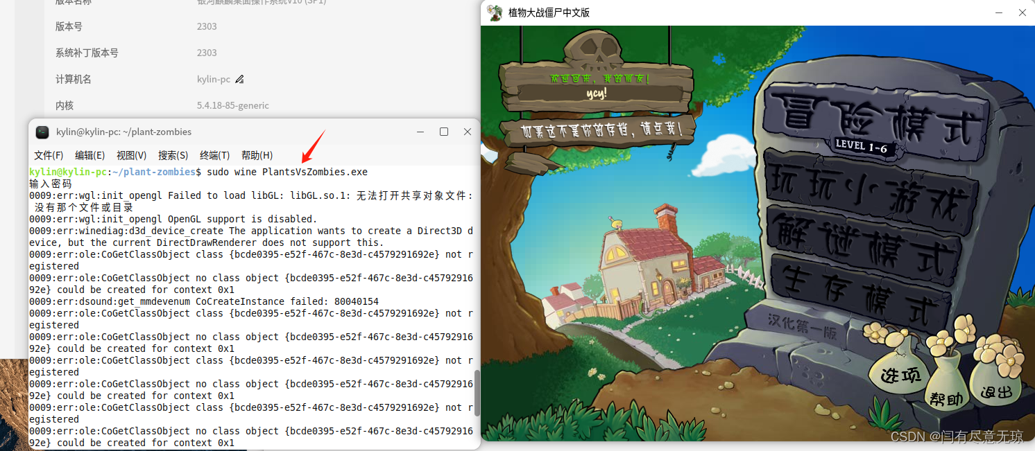Image resolution: width=1035 pixels, height=451 pixels.
Task: Open the 文件(F) menu in terminal
Action: point(49,155)
